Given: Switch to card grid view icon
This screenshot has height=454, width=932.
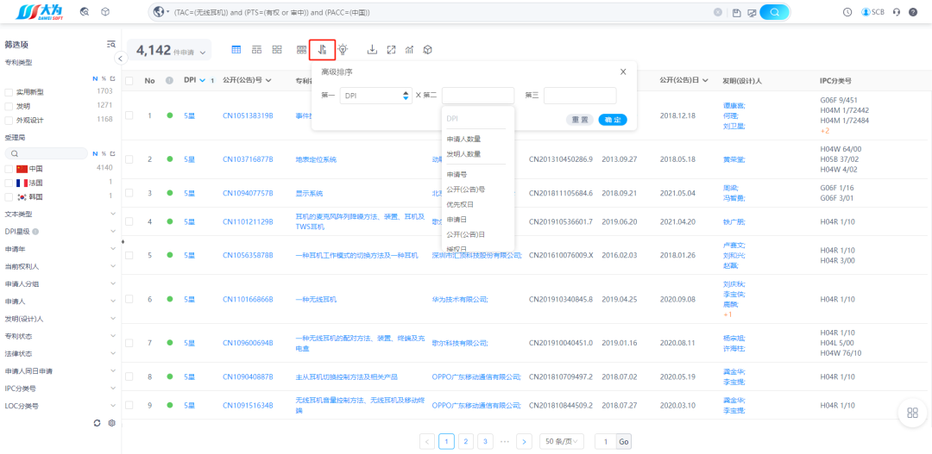Looking at the screenshot, I should 277,50.
